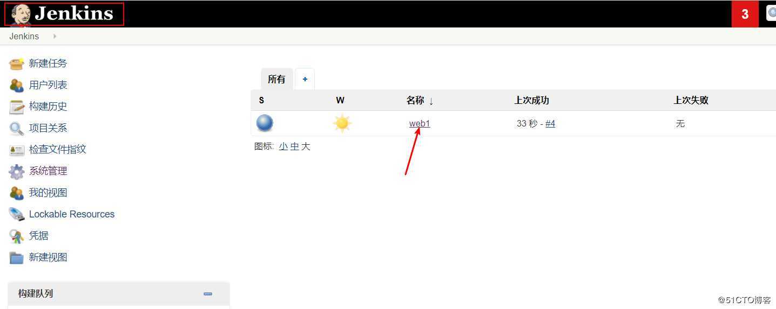Click the sunny weather icon for web1
Screen dimensions: 776x309
[x=342, y=123]
